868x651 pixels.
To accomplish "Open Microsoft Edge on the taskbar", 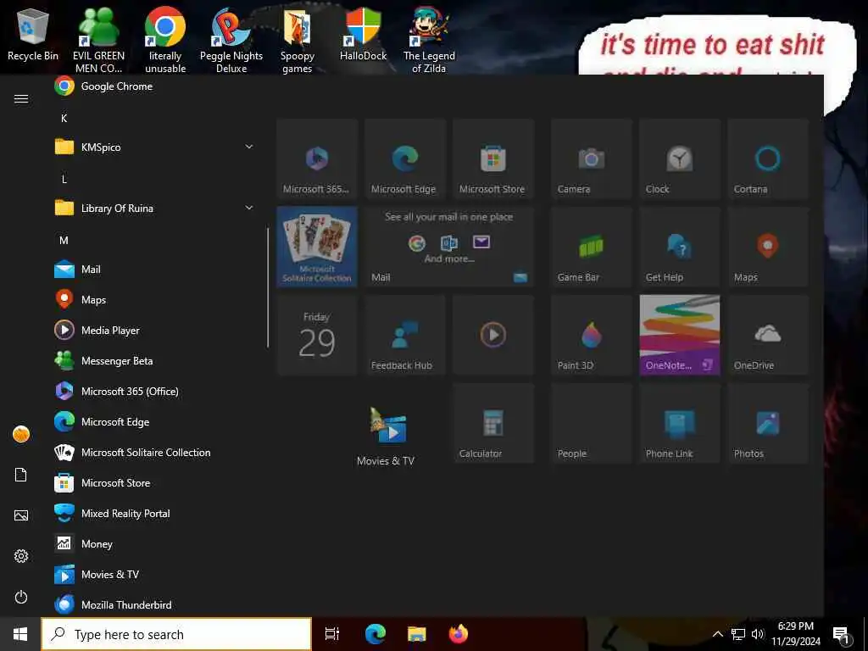I will (x=375, y=634).
